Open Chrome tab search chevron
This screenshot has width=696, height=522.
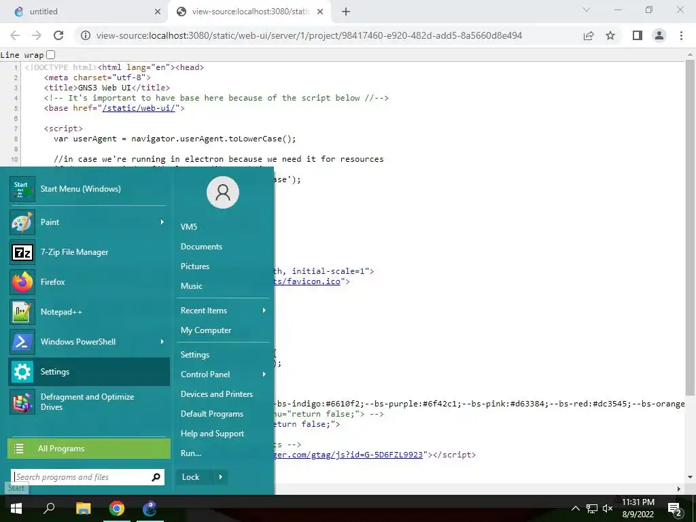[587, 10]
